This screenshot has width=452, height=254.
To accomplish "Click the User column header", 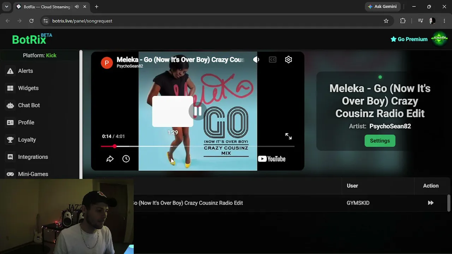I will pyautogui.click(x=352, y=186).
